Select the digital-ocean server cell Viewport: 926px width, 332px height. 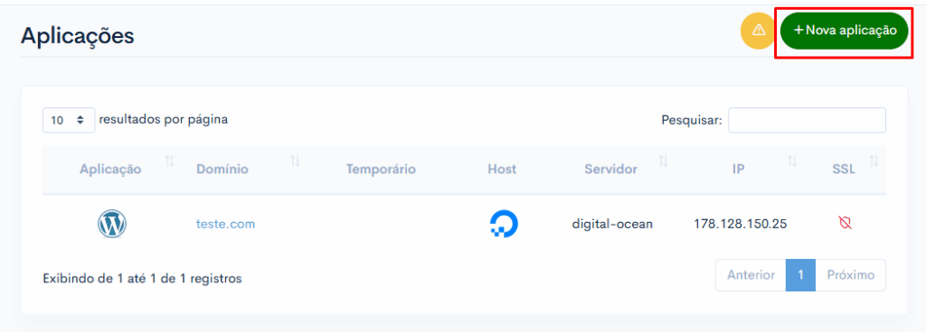612,225
